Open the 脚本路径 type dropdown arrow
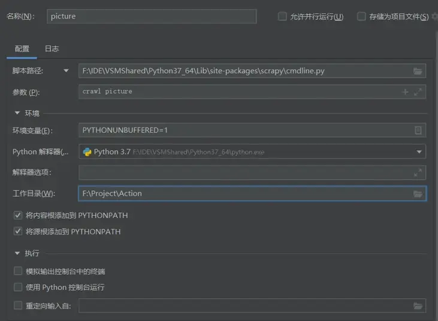Image resolution: width=438 pixels, height=321 pixels. [66, 71]
